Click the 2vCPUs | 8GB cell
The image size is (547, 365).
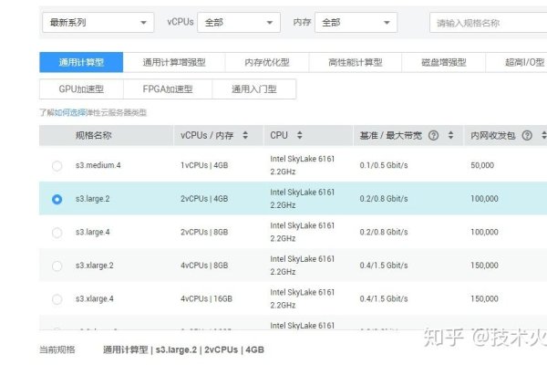[x=204, y=232]
